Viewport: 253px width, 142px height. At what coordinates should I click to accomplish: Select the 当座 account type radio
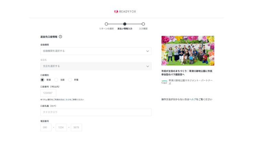(56, 80)
